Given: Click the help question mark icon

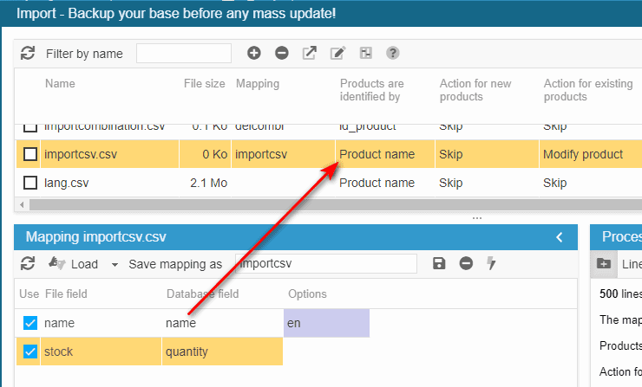Looking at the screenshot, I should coord(393,54).
